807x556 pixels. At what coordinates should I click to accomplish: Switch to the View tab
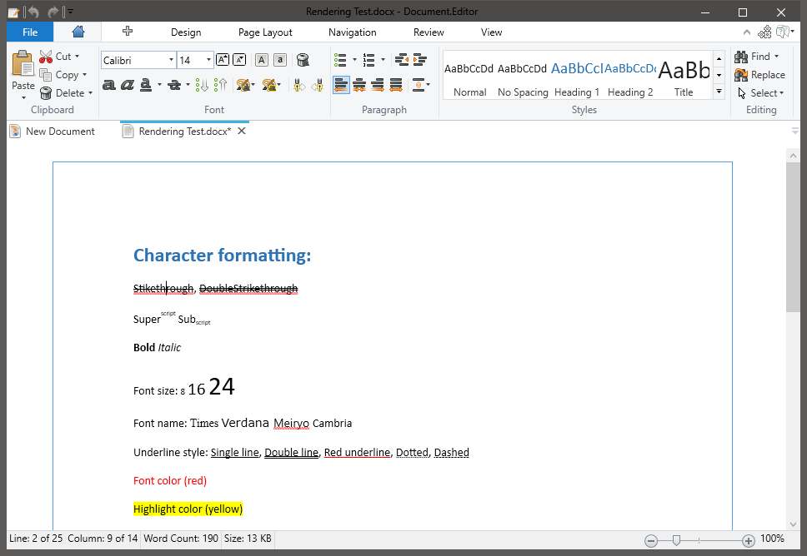(491, 32)
